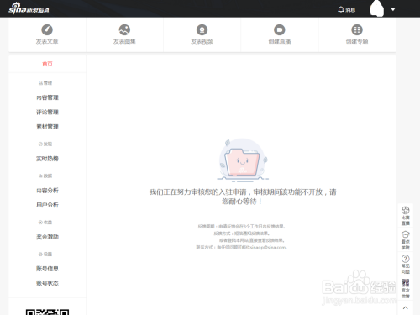The image size is (420, 315).
Task: Click the folder illustration in center
Action: (x=243, y=160)
